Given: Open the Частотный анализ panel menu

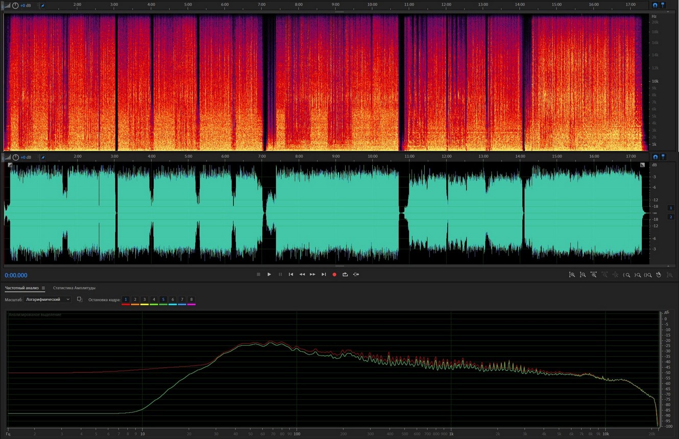Looking at the screenshot, I should [x=43, y=288].
